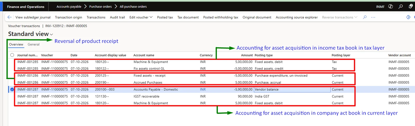415x126 pixels.
Task: Click company code INMF in top bar
Action: [380, 7]
